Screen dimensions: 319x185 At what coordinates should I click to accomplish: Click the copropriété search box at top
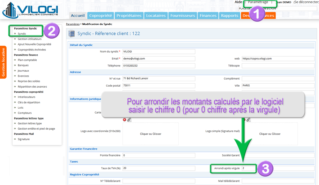278,9
